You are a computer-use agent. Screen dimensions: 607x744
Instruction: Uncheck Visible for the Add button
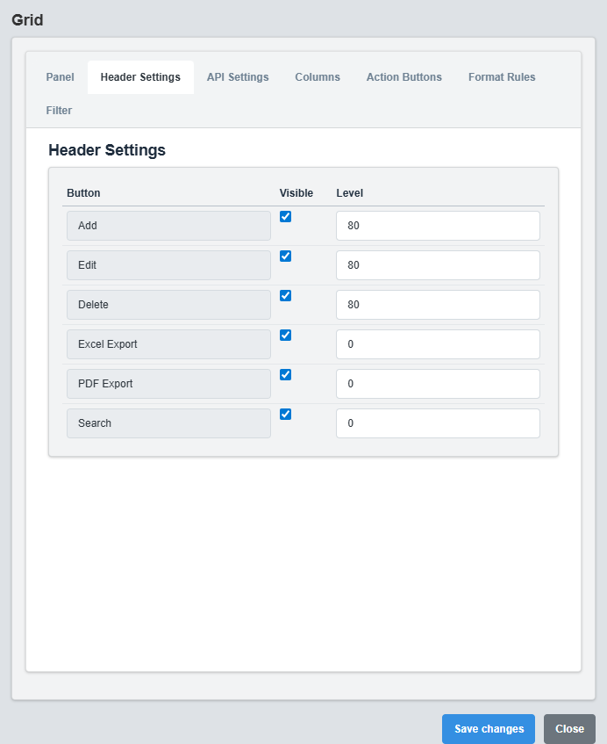point(285,216)
